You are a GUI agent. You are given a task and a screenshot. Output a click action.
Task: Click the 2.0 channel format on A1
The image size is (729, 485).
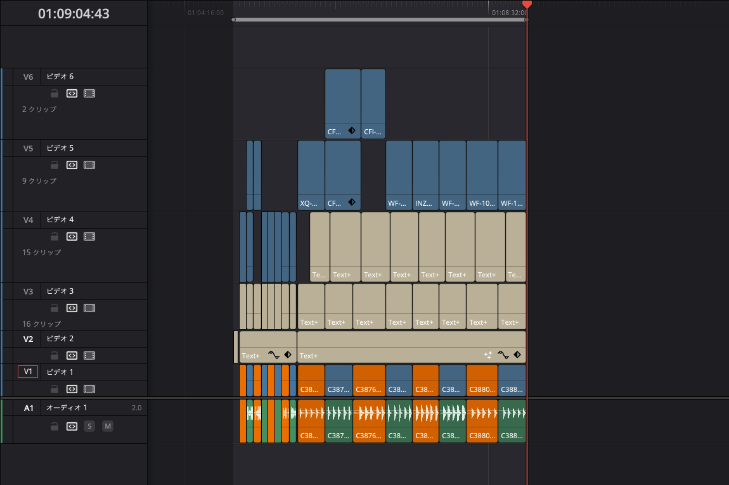(136, 408)
